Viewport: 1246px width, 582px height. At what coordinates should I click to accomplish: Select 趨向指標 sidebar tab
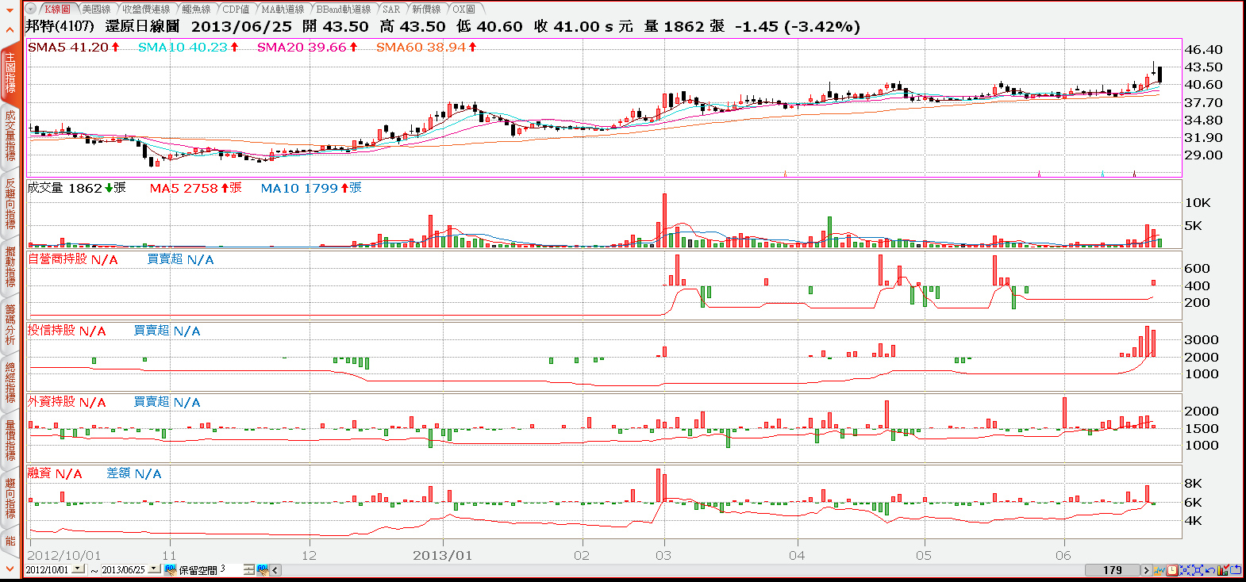point(10,498)
